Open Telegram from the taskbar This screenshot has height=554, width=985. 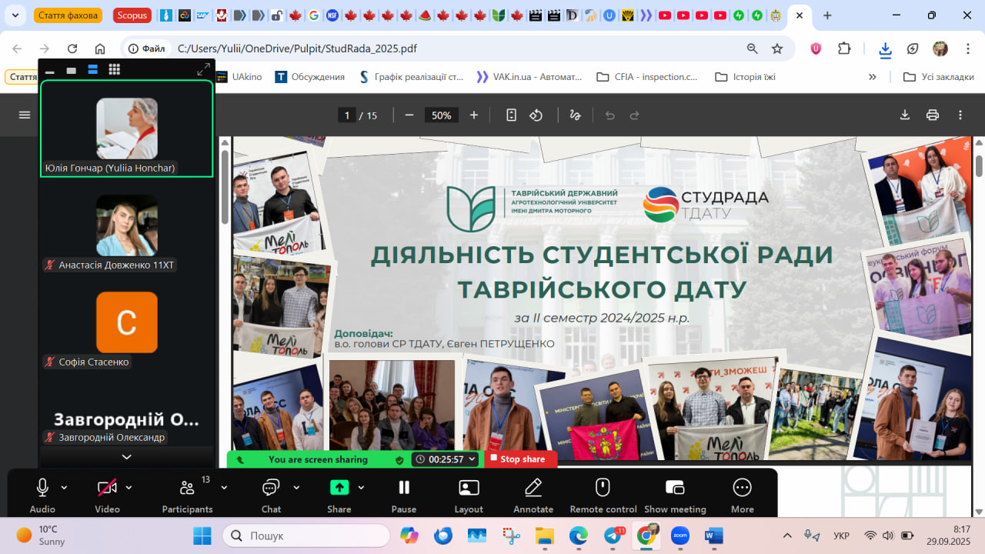[613, 536]
